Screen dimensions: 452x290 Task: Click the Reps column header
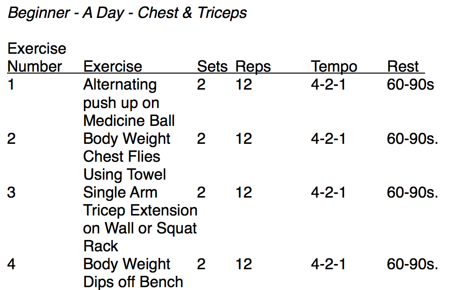tap(253, 67)
